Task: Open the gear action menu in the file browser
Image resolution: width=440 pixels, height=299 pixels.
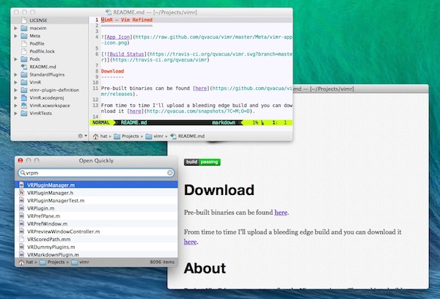Action: (x=82, y=136)
